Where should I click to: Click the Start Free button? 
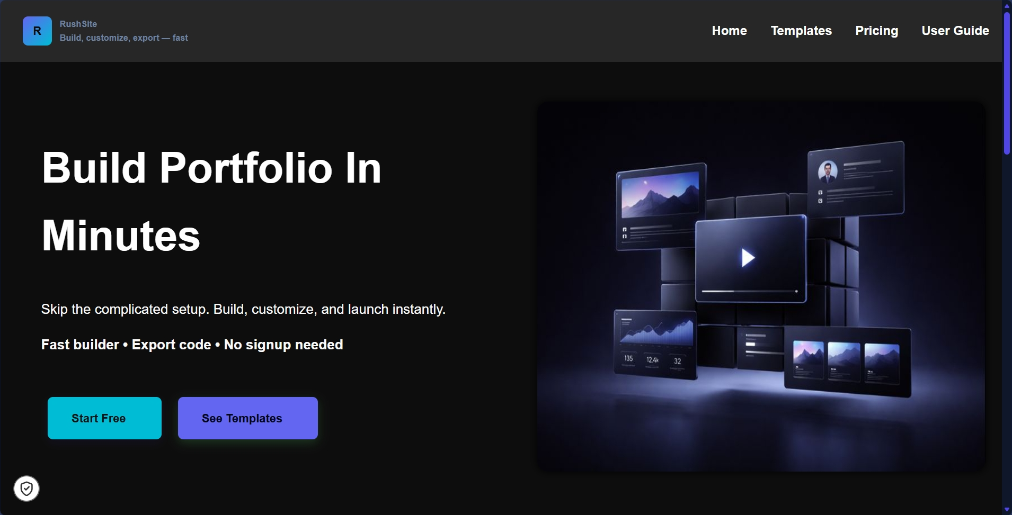click(x=104, y=418)
